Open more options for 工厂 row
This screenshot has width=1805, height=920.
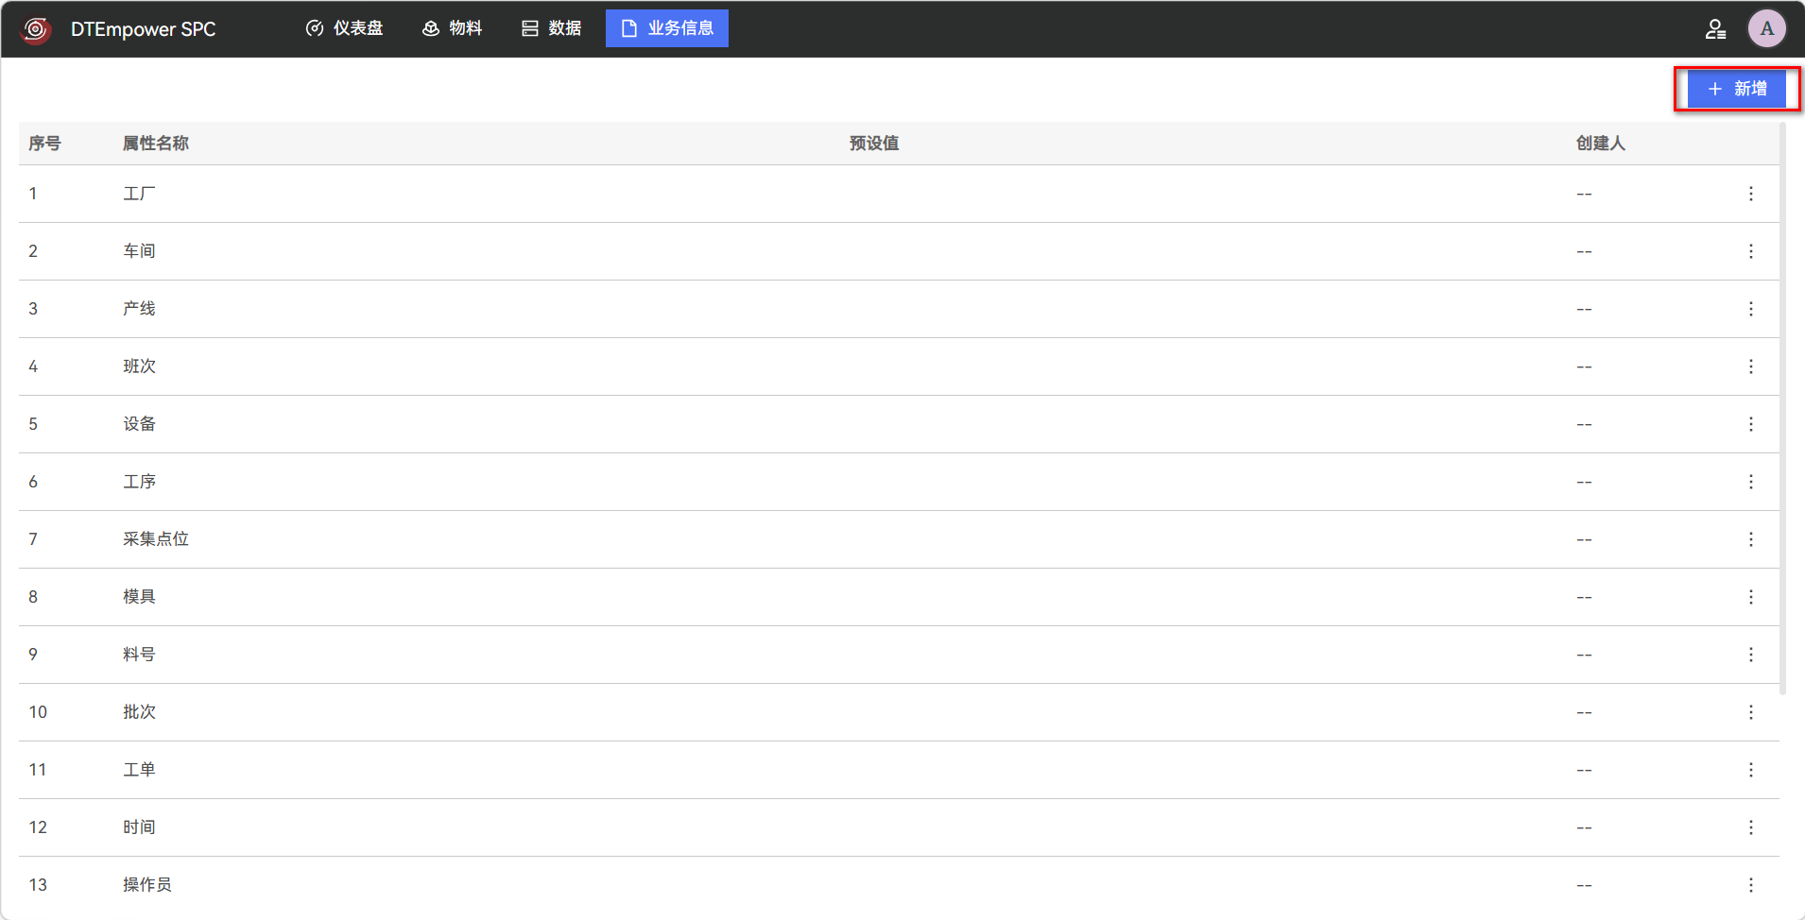1750,194
